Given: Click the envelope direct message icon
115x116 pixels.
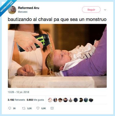Looking at the screenshot, I should click(52, 108).
